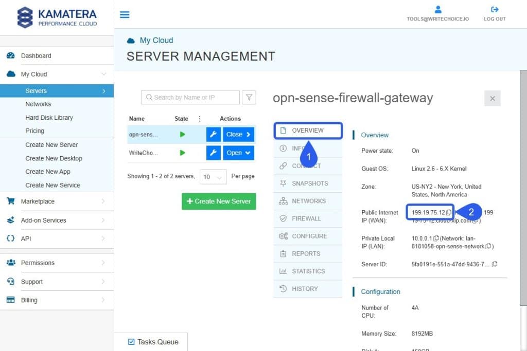The width and height of the screenshot is (527, 351).
Task: Click the Create New Server button
Action: coord(218,201)
